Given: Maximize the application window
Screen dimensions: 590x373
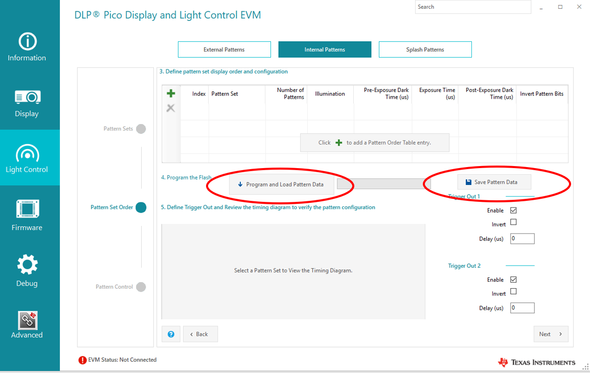Looking at the screenshot, I should click(560, 7).
